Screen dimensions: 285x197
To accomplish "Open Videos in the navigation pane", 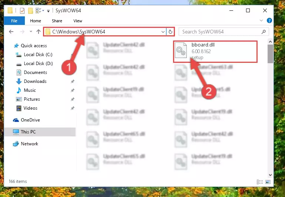I will click(30, 108).
